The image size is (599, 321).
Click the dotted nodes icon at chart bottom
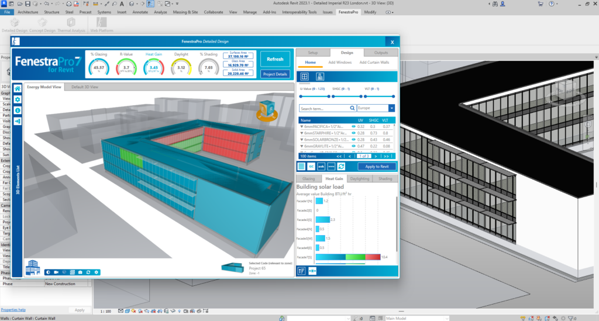(x=312, y=271)
